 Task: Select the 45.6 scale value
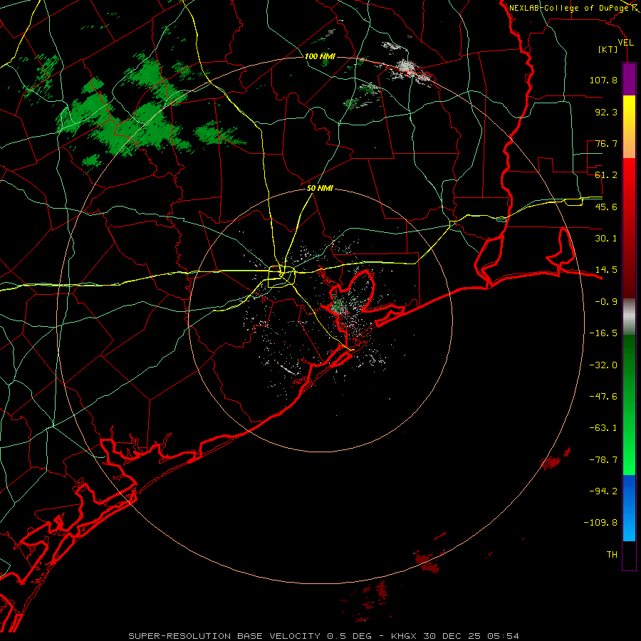click(x=606, y=207)
